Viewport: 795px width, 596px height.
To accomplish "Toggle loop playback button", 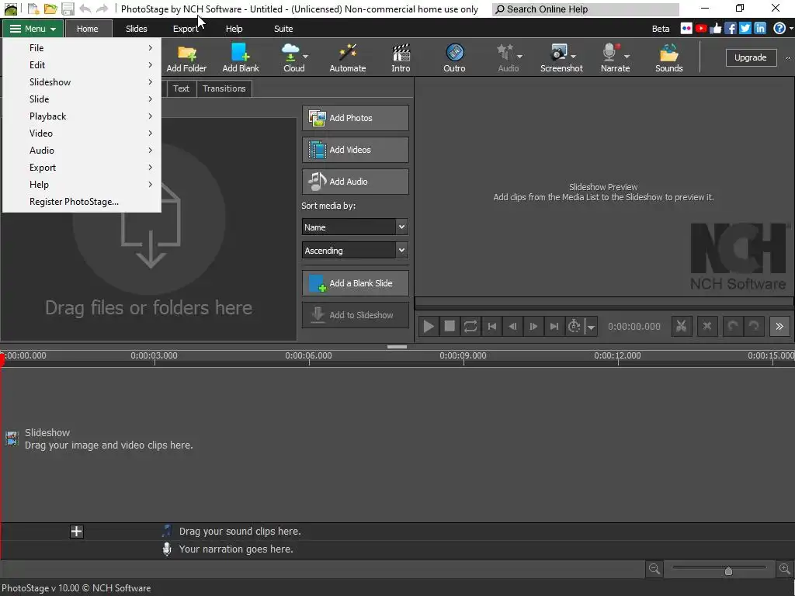I will [x=470, y=327].
